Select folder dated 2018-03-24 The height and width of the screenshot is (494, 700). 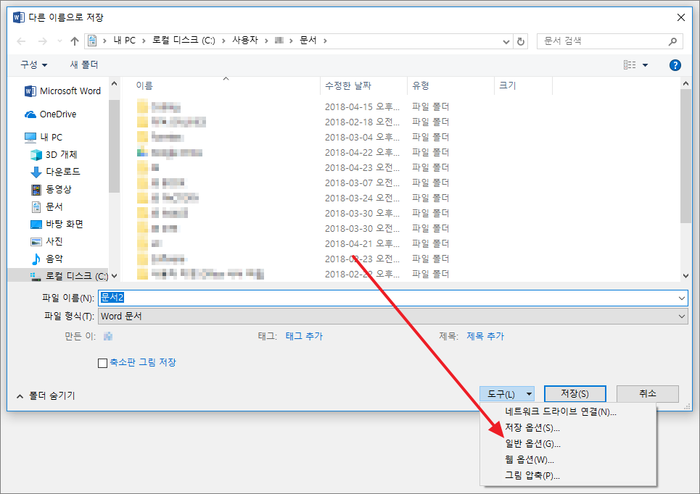click(x=292, y=198)
